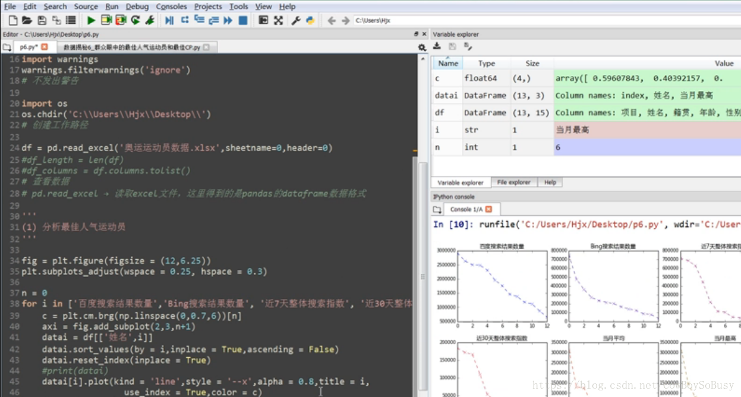The width and height of the screenshot is (741, 397).
Task: Open the Search menu
Action: coord(55,7)
